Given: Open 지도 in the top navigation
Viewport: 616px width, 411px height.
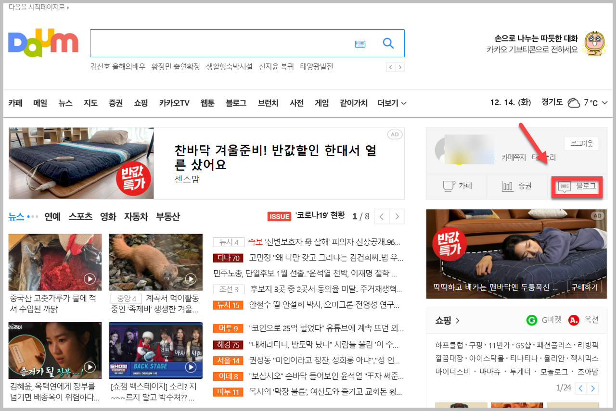Looking at the screenshot, I should (90, 103).
